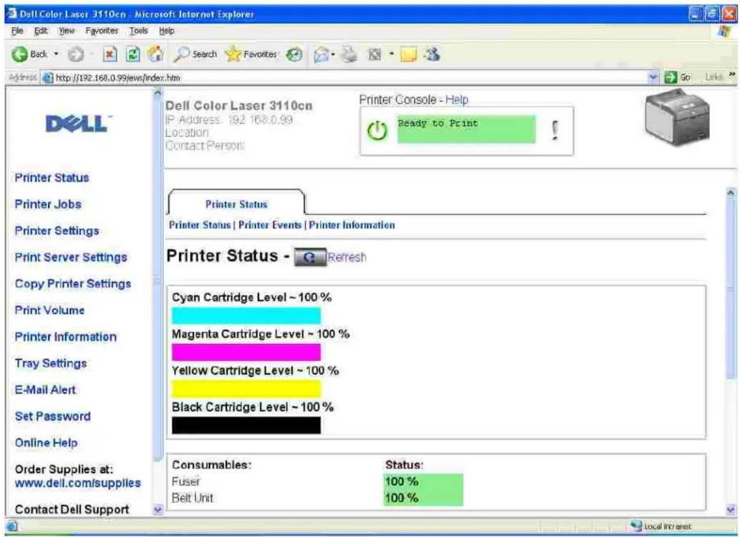This screenshot has width=740, height=537.
Task: Open Printer Information in sidebar
Action: pyautogui.click(x=65, y=337)
